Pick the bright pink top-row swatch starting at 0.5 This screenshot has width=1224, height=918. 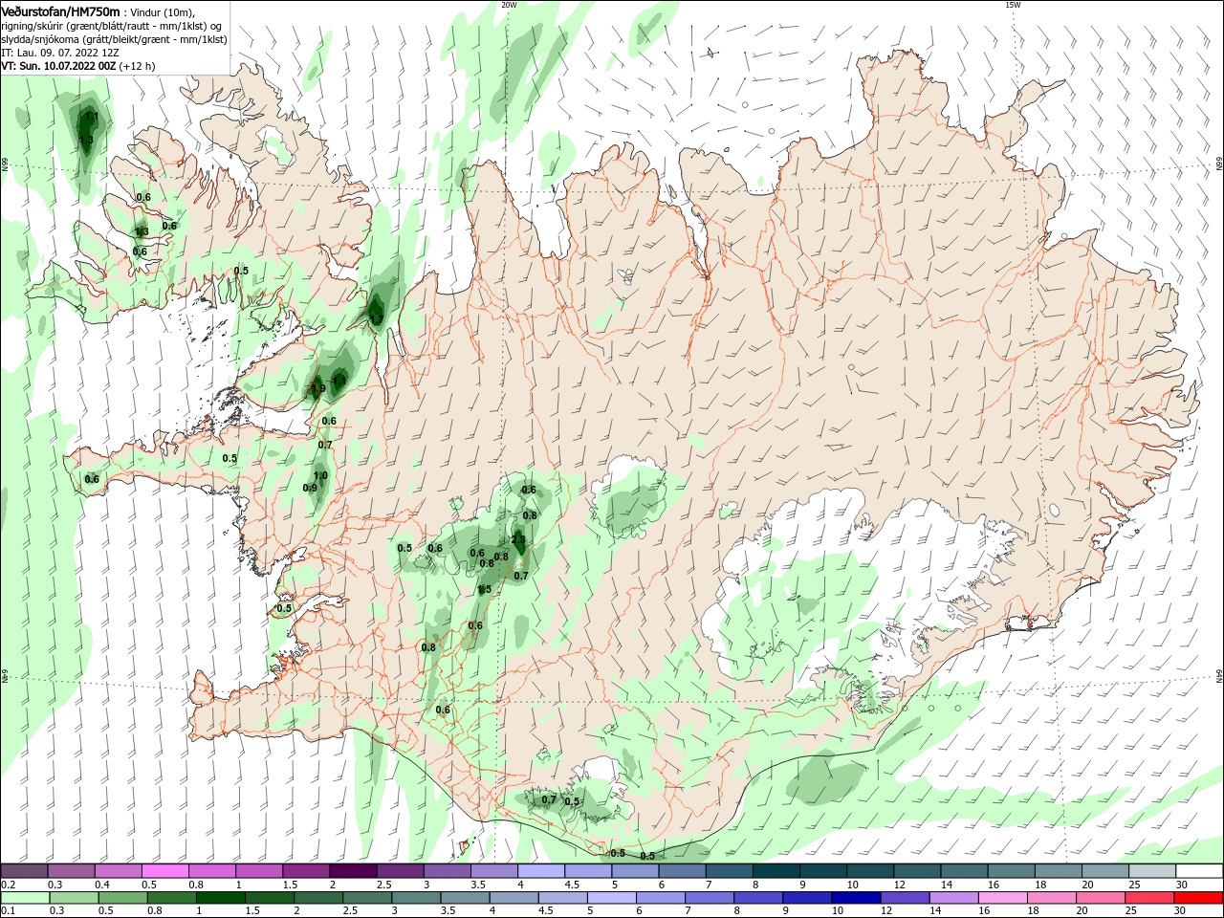[164, 870]
